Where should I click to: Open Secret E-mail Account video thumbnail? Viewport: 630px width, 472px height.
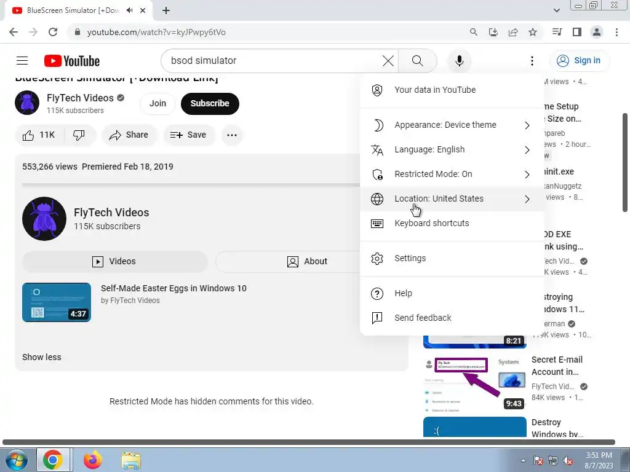(474, 384)
